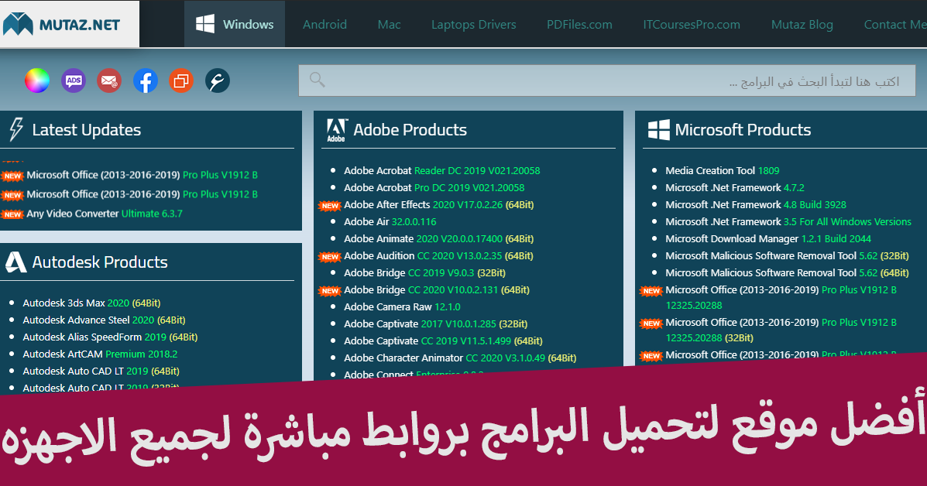Switch to the Android tab

tap(324, 24)
